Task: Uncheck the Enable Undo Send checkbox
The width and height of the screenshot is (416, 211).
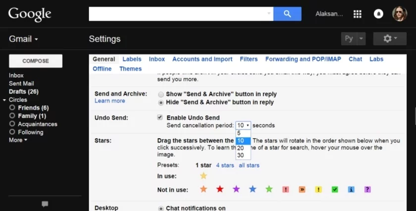Action: (160, 117)
